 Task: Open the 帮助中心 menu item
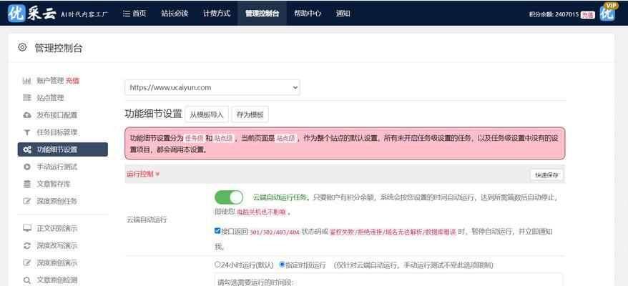tap(307, 13)
